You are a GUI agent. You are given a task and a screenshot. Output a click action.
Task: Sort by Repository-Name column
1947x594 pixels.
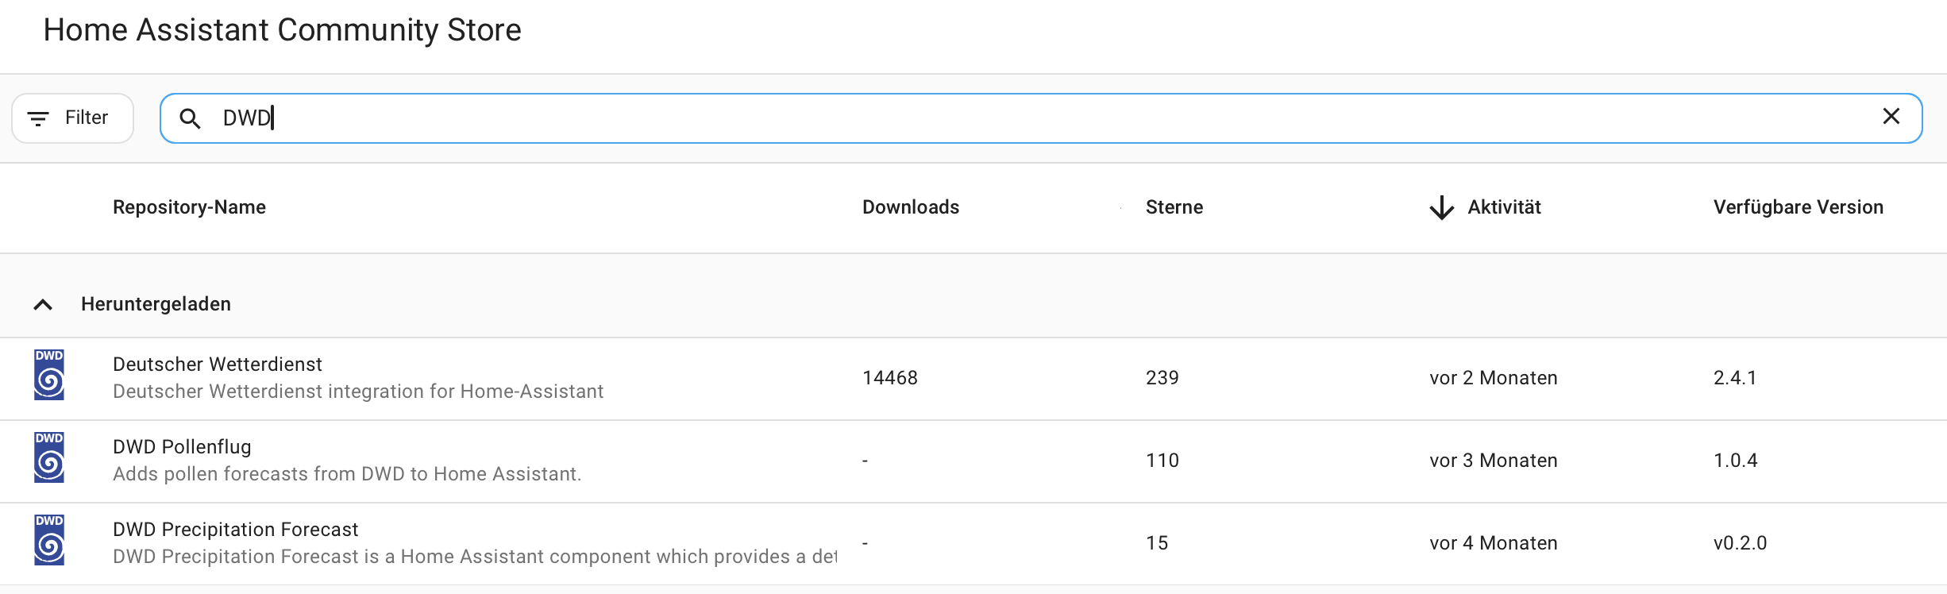189,207
